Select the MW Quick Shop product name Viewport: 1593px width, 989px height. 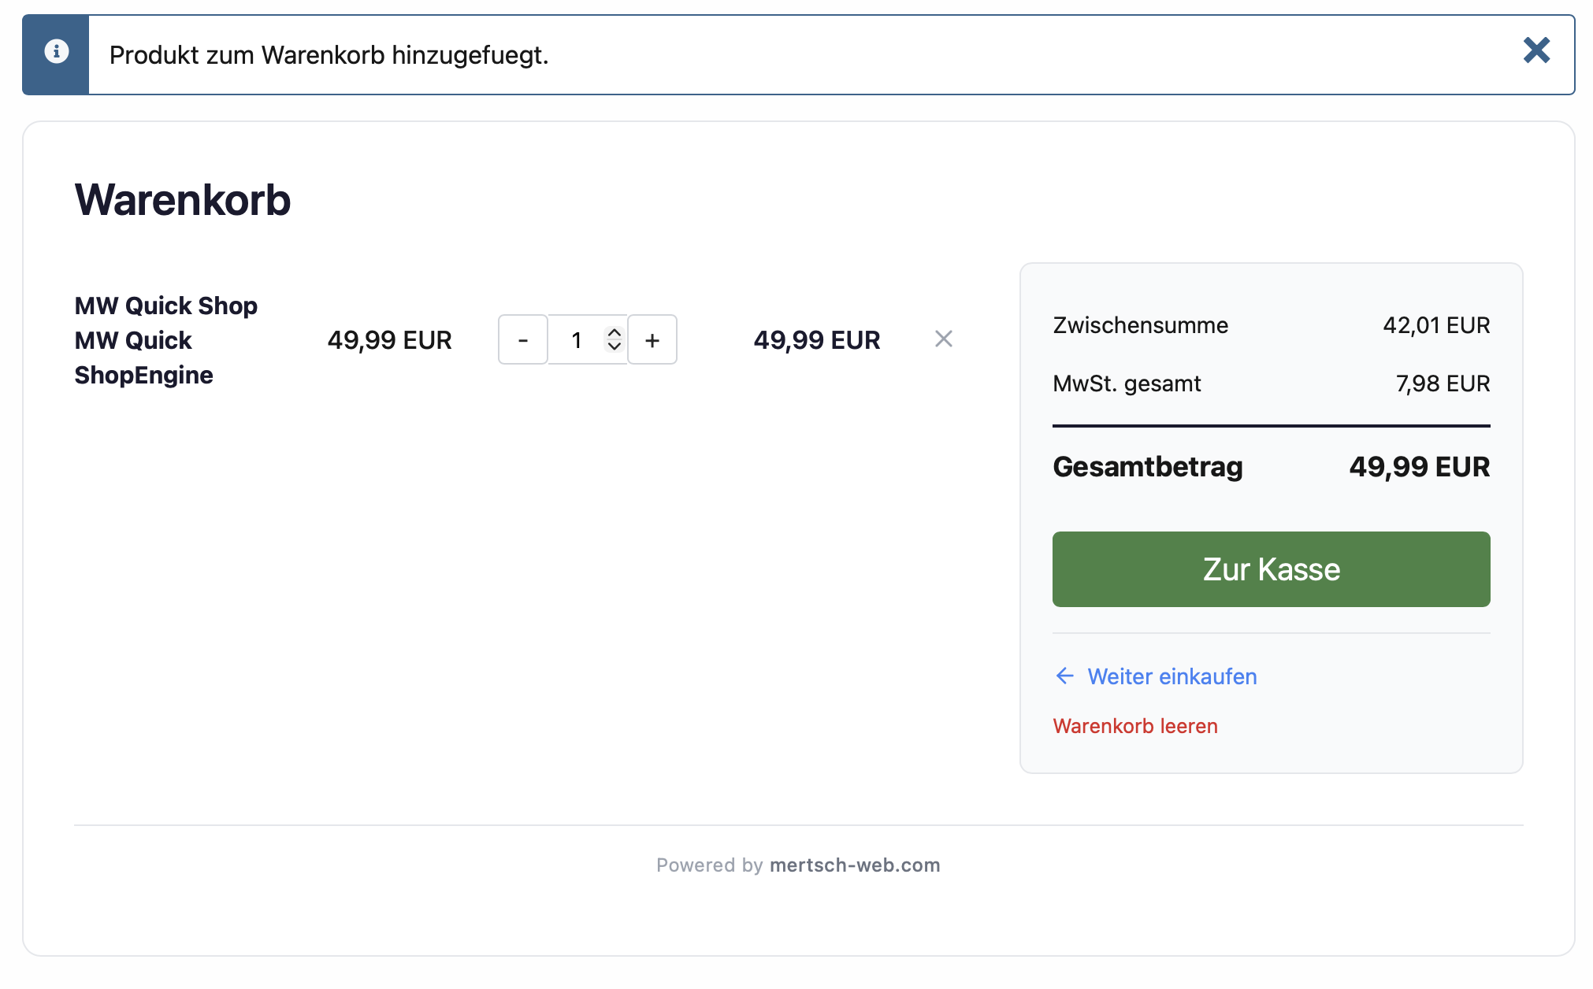pyautogui.click(x=165, y=339)
